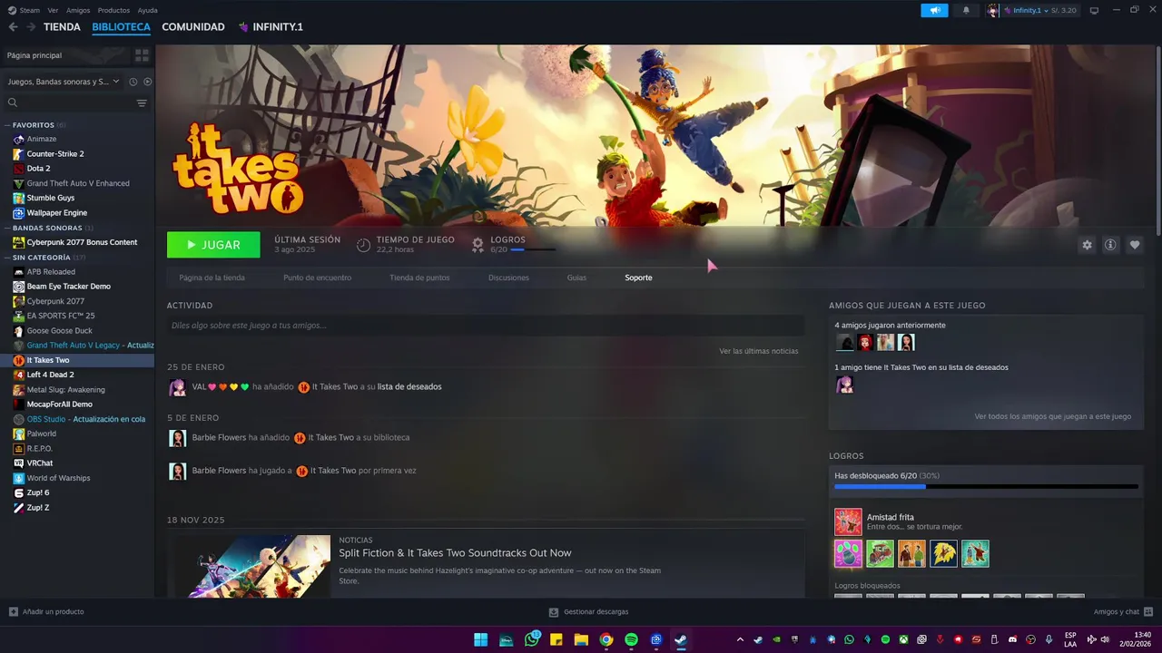Click the library search magnifier icon
The image size is (1162, 653).
pyautogui.click(x=13, y=102)
